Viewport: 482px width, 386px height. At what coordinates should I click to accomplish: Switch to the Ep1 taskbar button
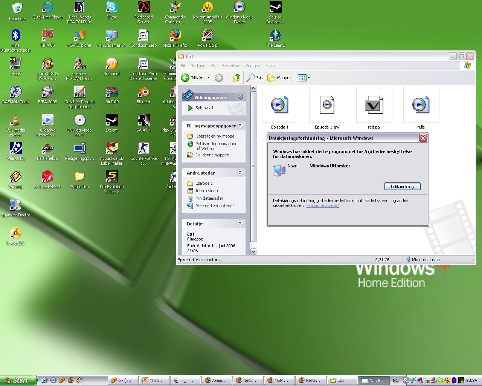[x=342, y=380]
